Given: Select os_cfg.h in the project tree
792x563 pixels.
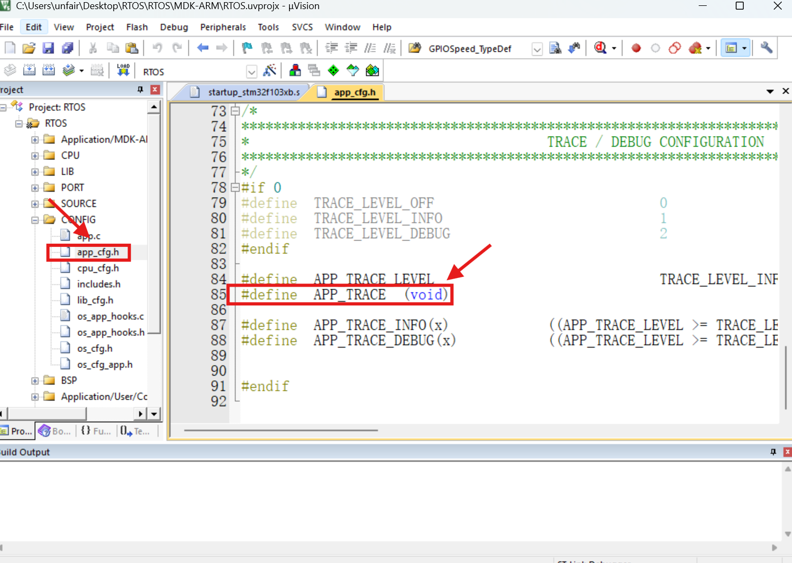Looking at the screenshot, I should (x=95, y=348).
